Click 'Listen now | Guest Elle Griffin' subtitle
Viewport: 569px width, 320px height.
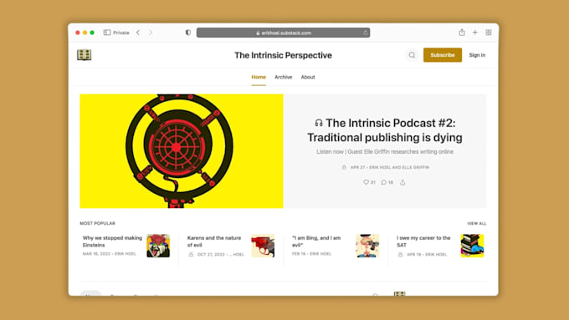pos(385,151)
